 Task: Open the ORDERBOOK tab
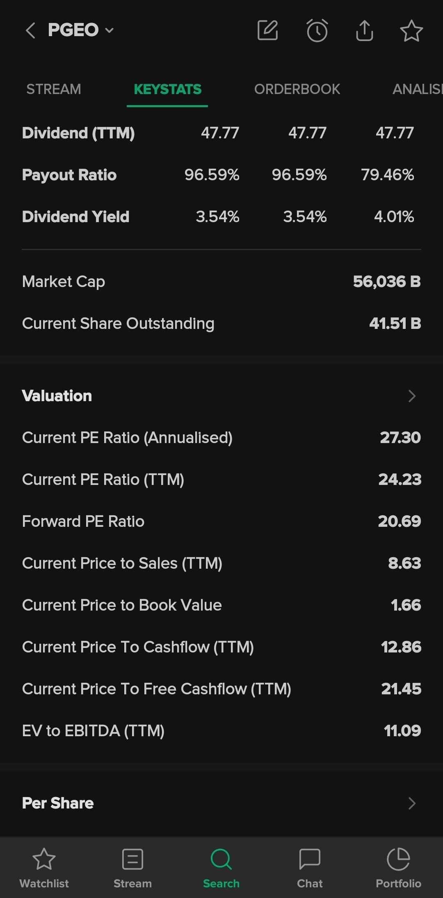[297, 89]
